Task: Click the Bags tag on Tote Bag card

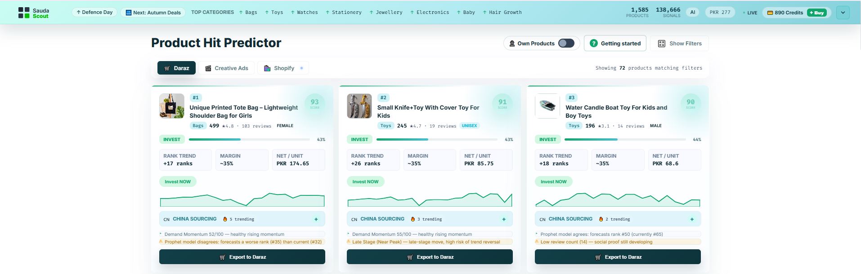Action: tap(198, 126)
